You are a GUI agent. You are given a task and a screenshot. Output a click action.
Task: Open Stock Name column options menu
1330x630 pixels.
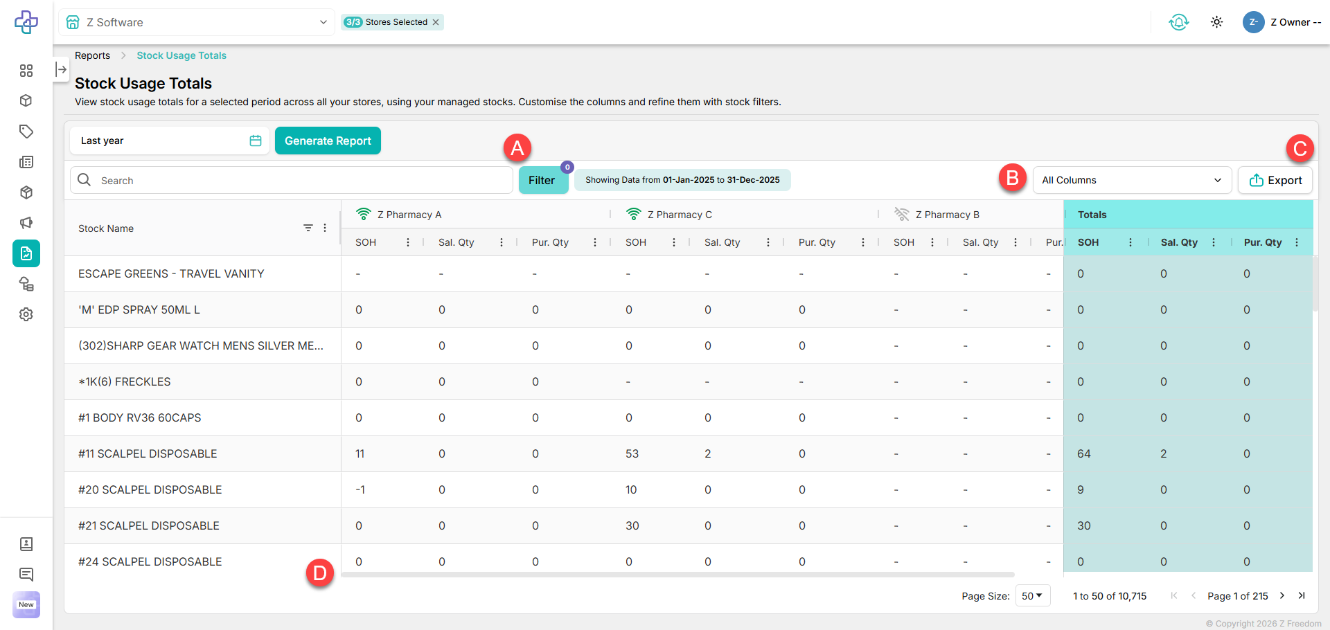[x=325, y=228]
